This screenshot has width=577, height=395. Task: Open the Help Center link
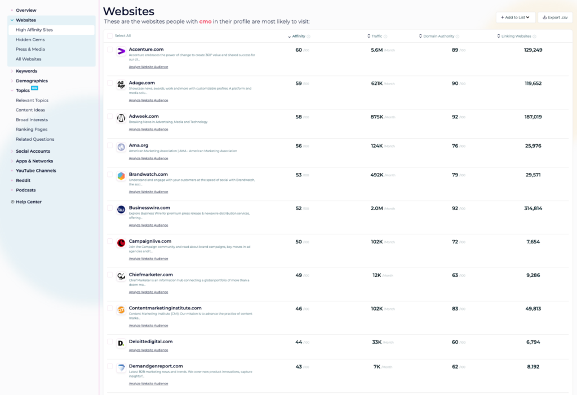[x=28, y=202]
